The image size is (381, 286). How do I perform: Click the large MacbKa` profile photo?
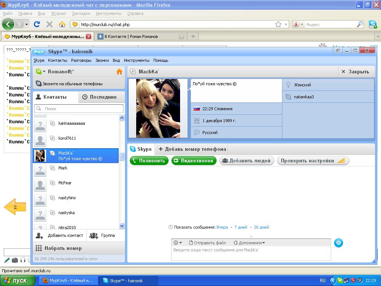[x=158, y=108]
